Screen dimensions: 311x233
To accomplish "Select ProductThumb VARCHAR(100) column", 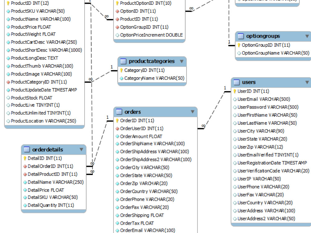I will 42,66.
